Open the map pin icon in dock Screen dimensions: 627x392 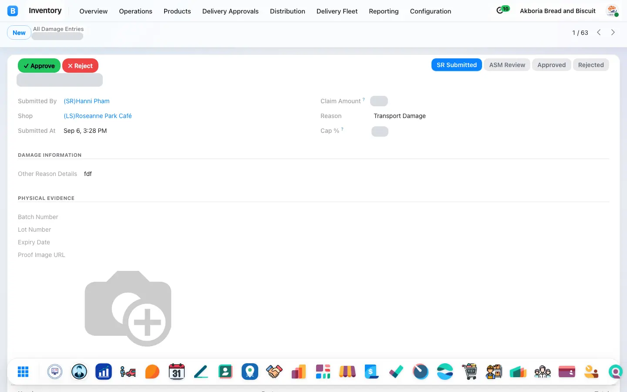(250, 372)
